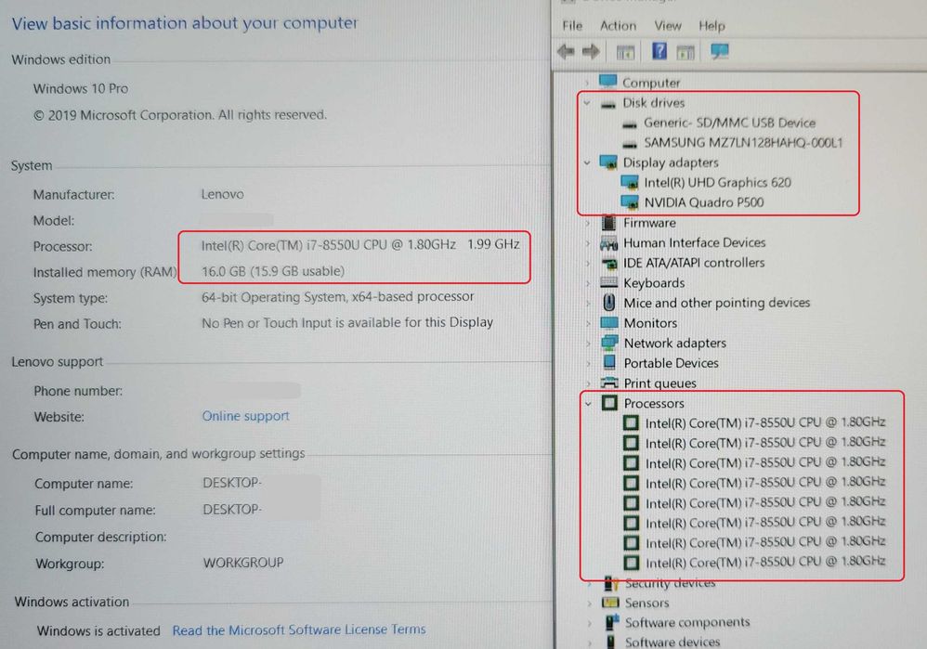Click the Monitors category icon
The height and width of the screenshot is (649, 927).
click(609, 323)
